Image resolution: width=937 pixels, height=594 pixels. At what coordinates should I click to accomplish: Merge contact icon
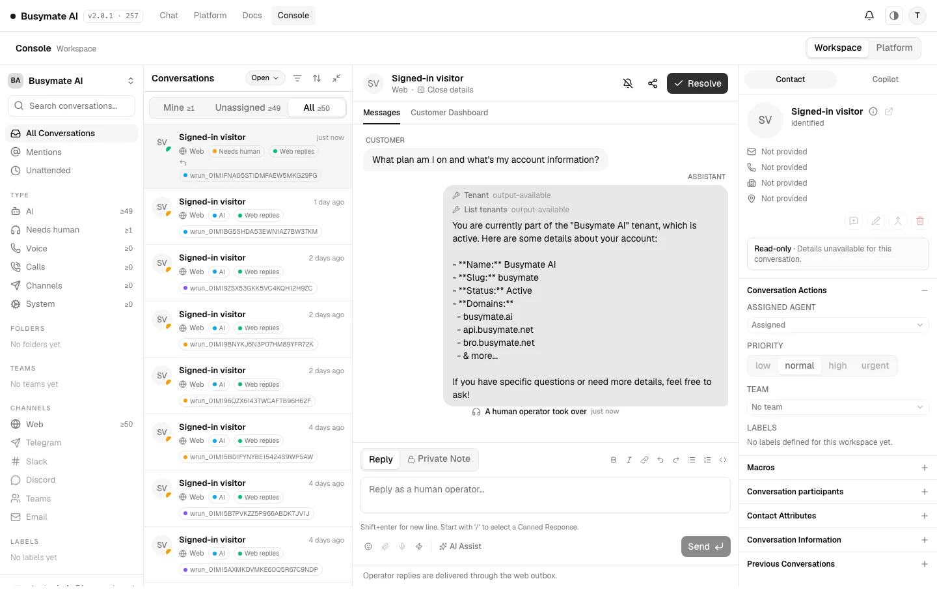(898, 221)
